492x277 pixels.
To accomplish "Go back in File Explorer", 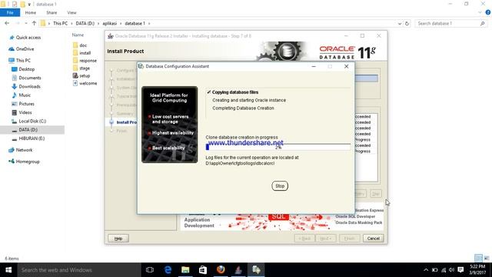I will (7, 23).
